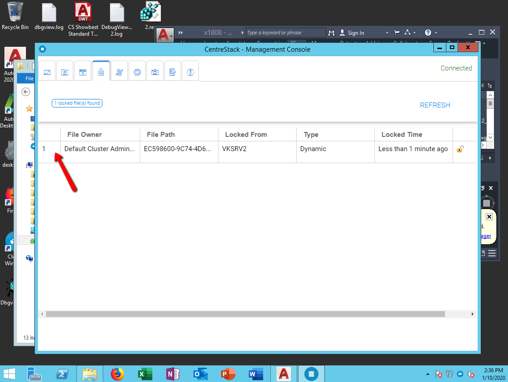Open PowerShell from taskbar
Image resolution: width=508 pixels, height=382 pixels.
[62, 374]
